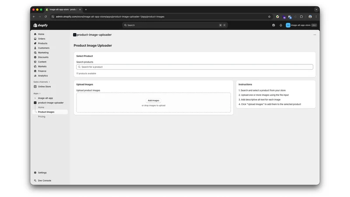Close the image-alt-app-store browser tab
This screenshot has width=350, height=197.
[x=80, y=10]
